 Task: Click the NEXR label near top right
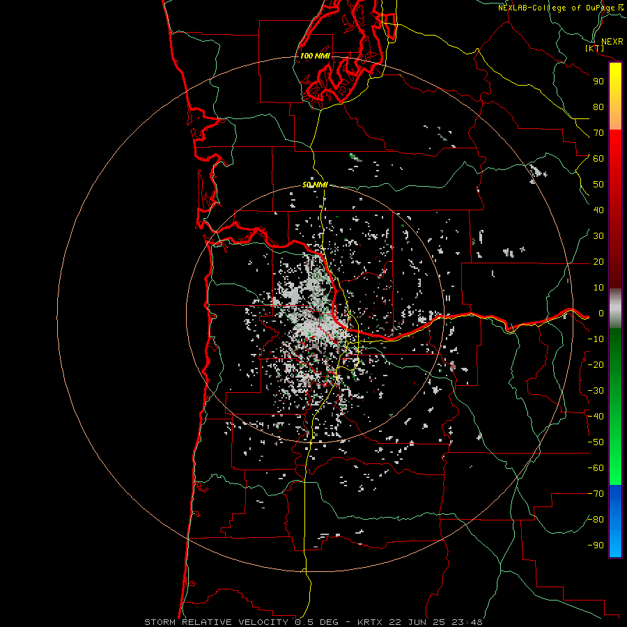point(612,42)
